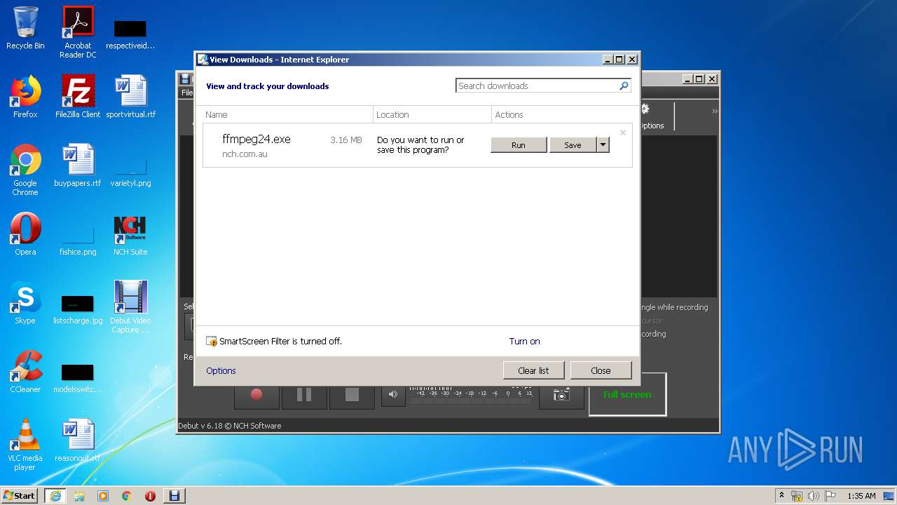Click the nch.com.au source text
This screenshot has width=897, height=505.
245,154
